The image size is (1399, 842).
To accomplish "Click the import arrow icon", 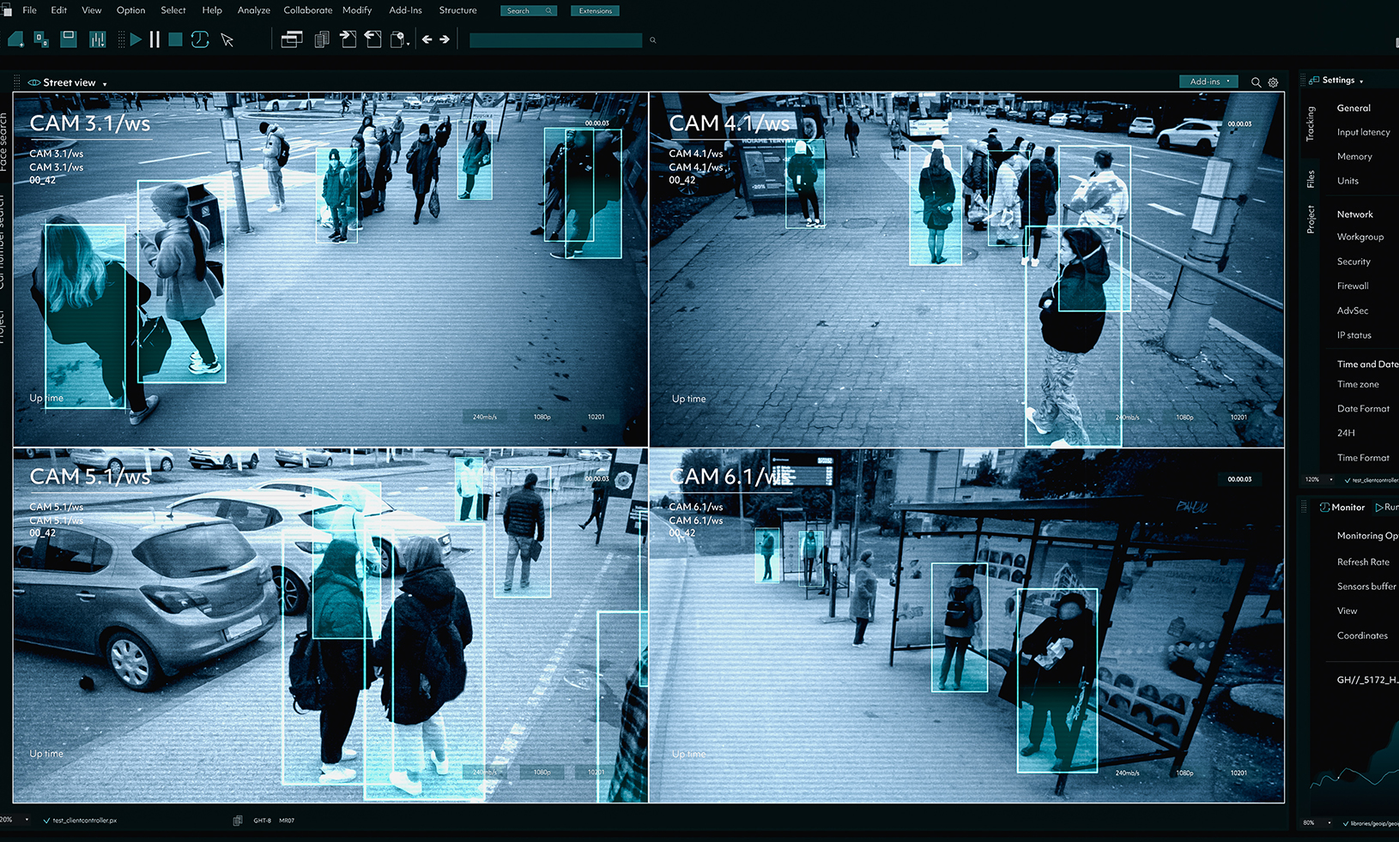I will coord(348,39).
